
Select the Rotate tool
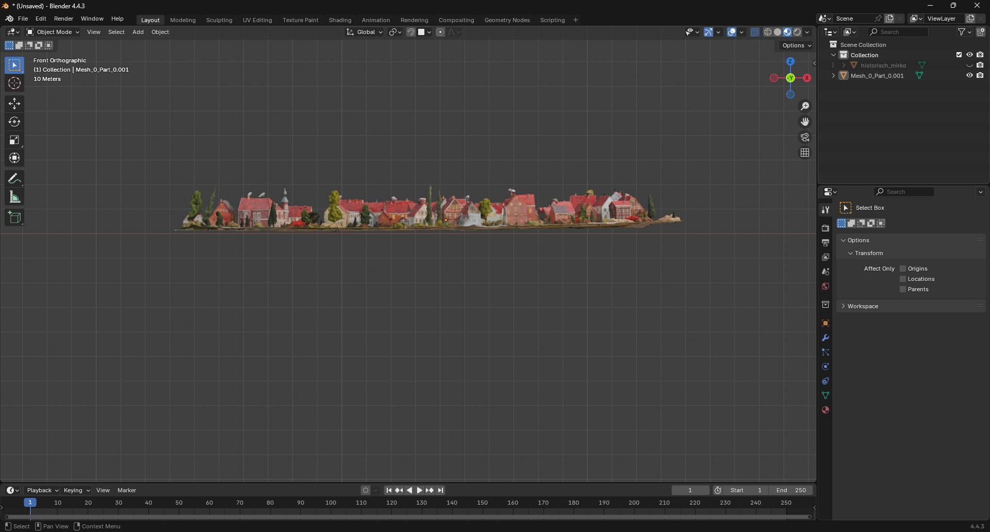(x=14, y=122)
